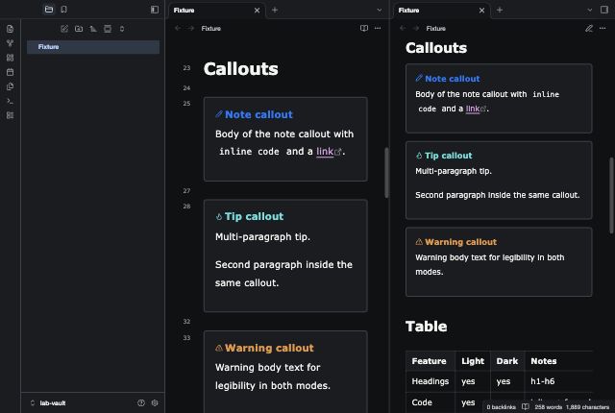Open today's daily note calendar icon

[11, 72]
